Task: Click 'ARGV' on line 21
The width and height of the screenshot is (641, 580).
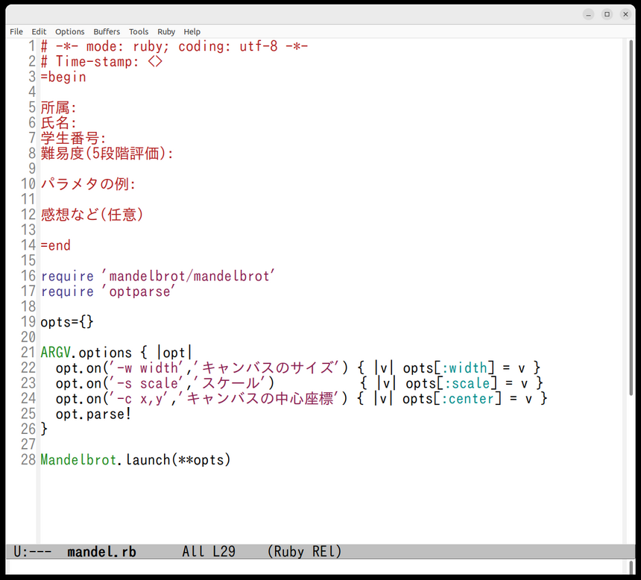Action: [56, 353]
